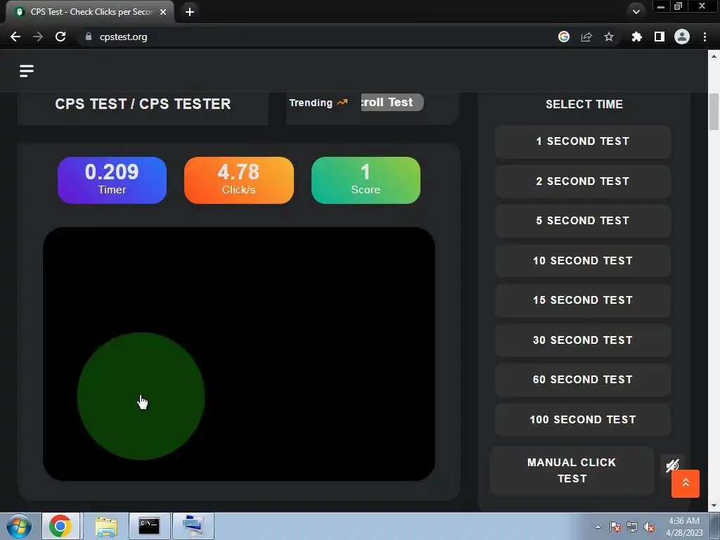Open the Windows Start button

click(19, 526)
